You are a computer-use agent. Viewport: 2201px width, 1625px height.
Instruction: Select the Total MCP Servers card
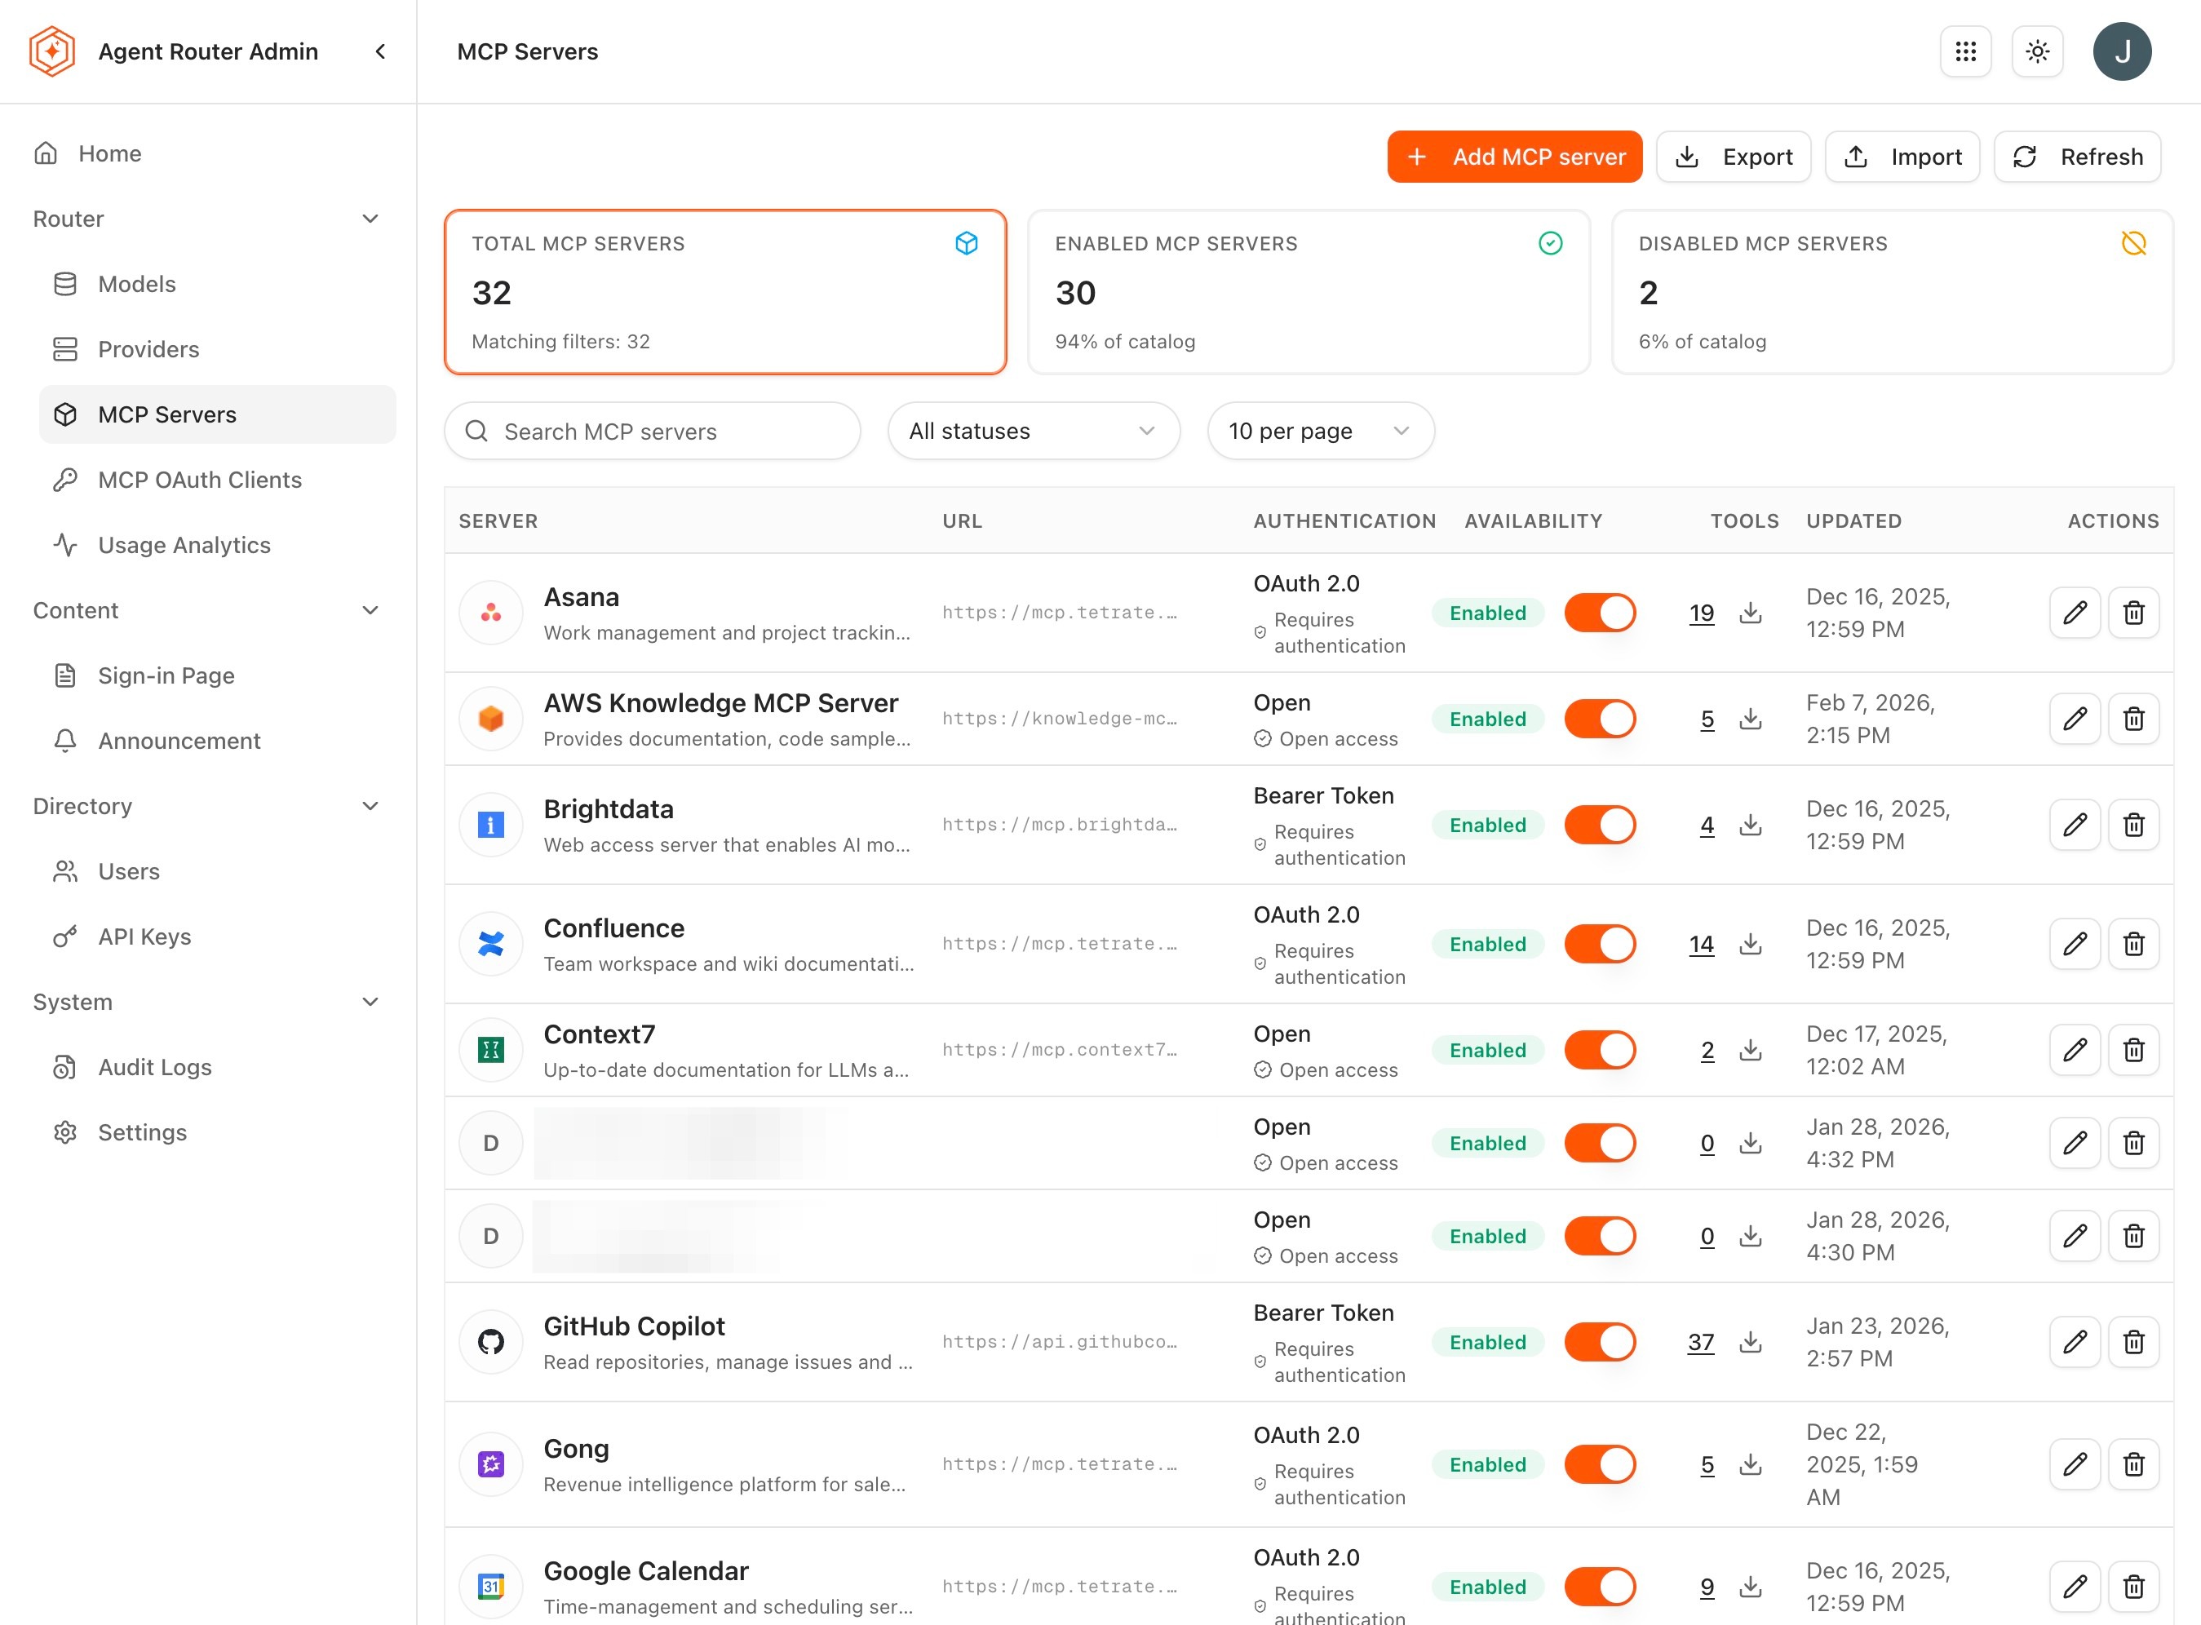(724, 292)
